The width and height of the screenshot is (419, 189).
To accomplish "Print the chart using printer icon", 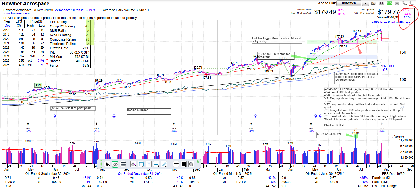I will click(397, 3).
